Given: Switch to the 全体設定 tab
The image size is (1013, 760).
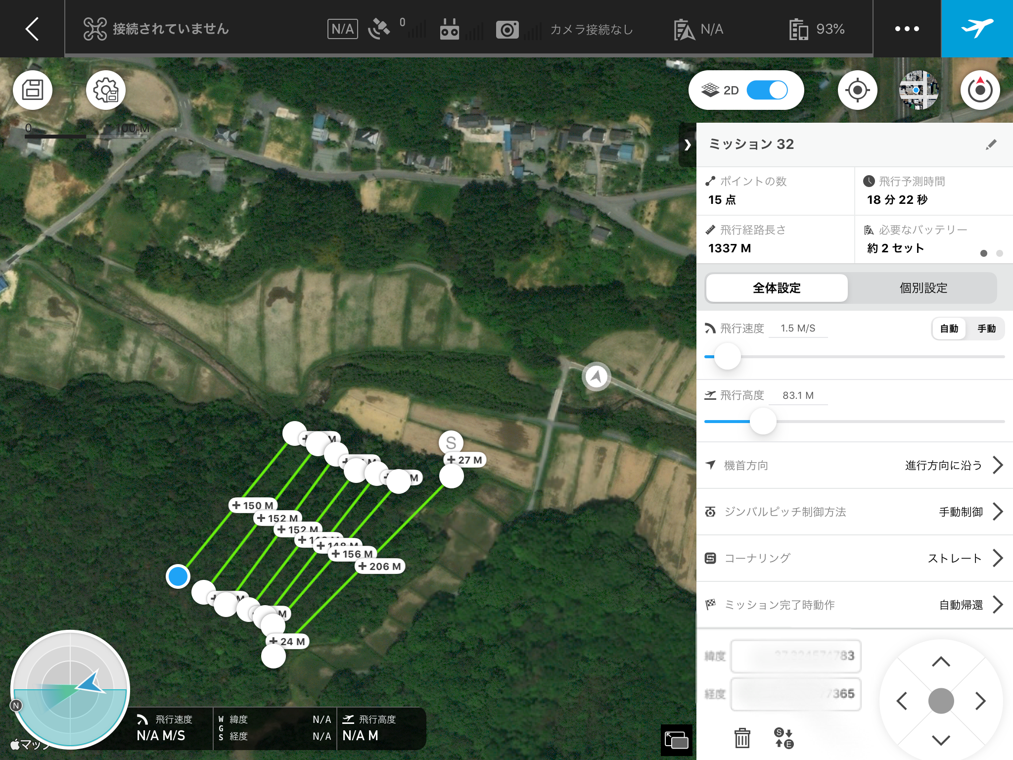Looking at the screenshot, I should pyautogui.click(x=777, y=288).
